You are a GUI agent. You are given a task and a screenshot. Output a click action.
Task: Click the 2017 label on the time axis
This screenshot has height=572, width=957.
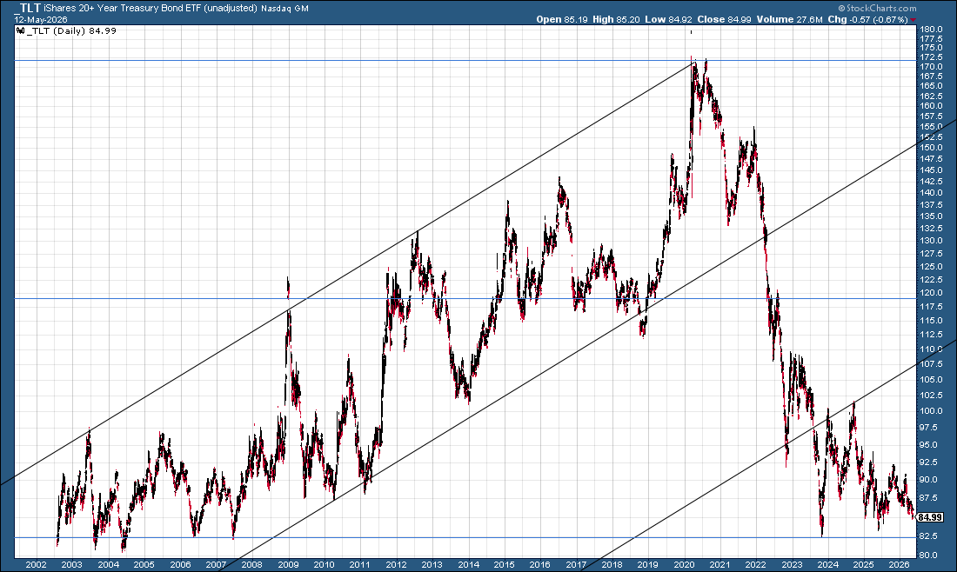(576, 564)
